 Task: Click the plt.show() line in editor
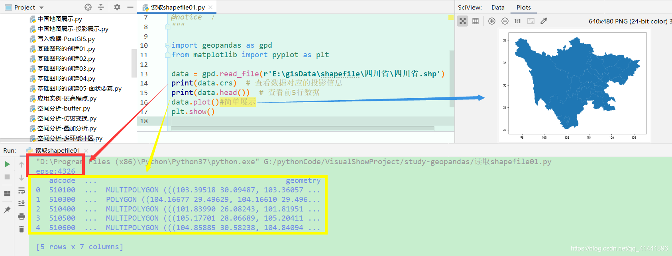tap(193, 112)
